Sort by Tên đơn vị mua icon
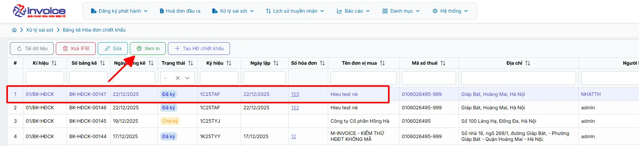The height and width of the screenshot is (146, 639). pos(382,63)
